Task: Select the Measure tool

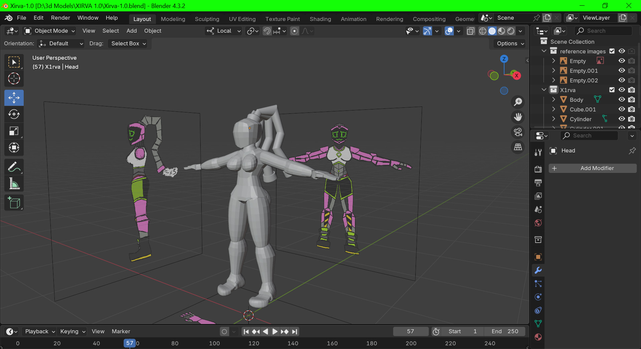Action: click(x=14, y=184)
